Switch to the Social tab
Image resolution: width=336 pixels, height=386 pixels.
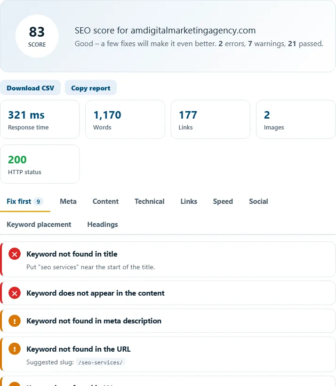tap(258, 201)
